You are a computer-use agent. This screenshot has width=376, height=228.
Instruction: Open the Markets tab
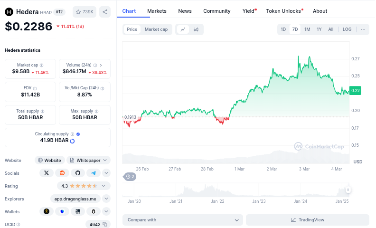click(x=157, y=11)
